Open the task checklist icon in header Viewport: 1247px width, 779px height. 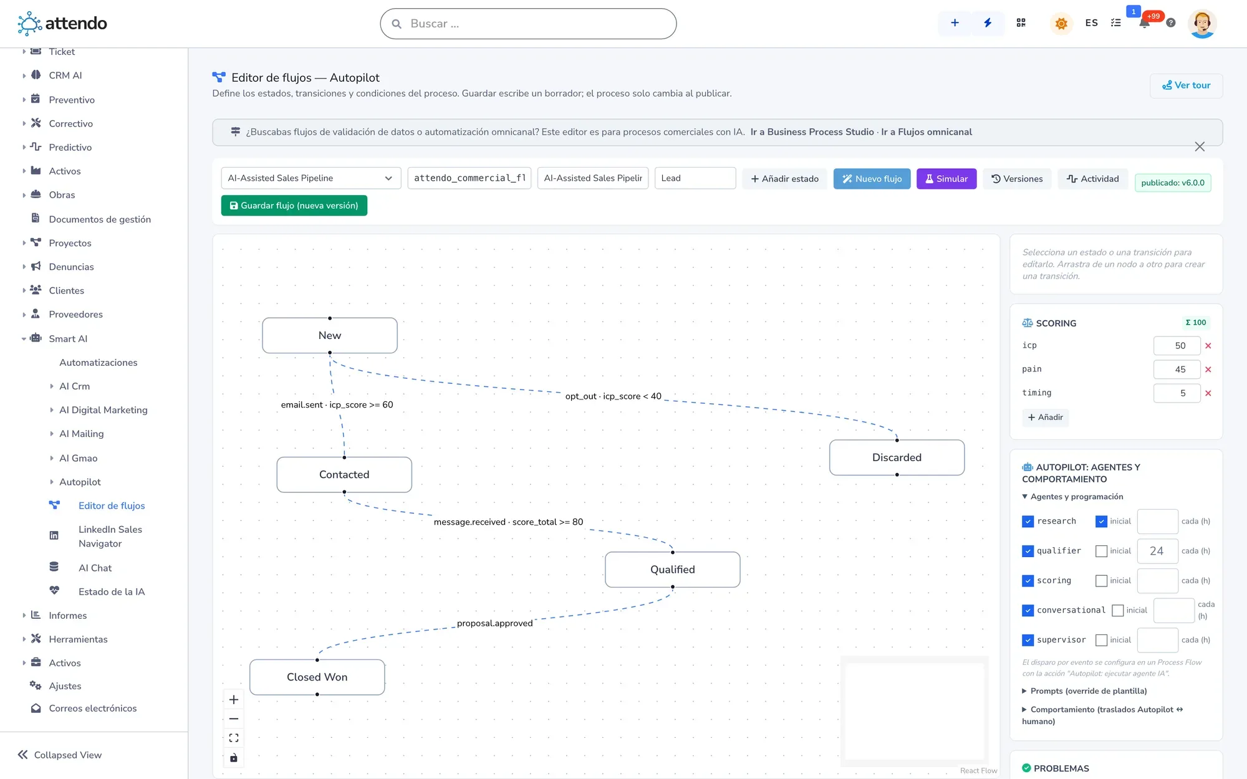click(x=1115, y=23)
